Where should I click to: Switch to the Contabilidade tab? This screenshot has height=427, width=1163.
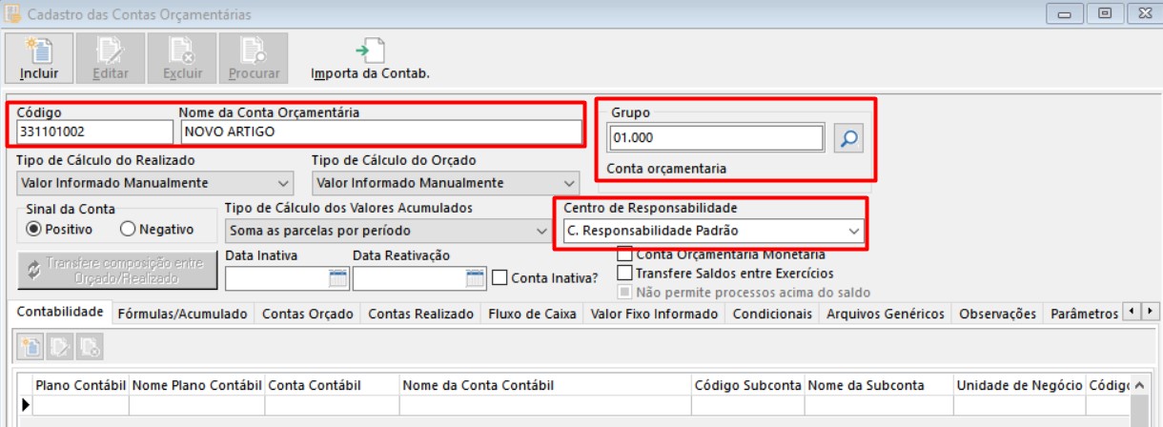click(x=60, y=313)
